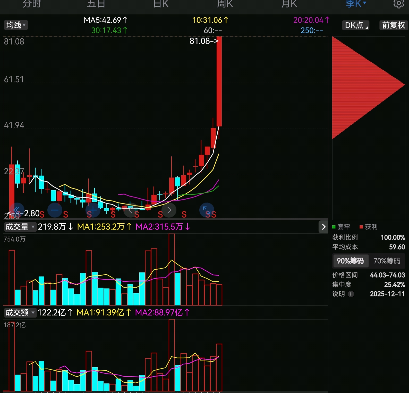Click the 前复权 adjustment button

click(x=393, y=25)
